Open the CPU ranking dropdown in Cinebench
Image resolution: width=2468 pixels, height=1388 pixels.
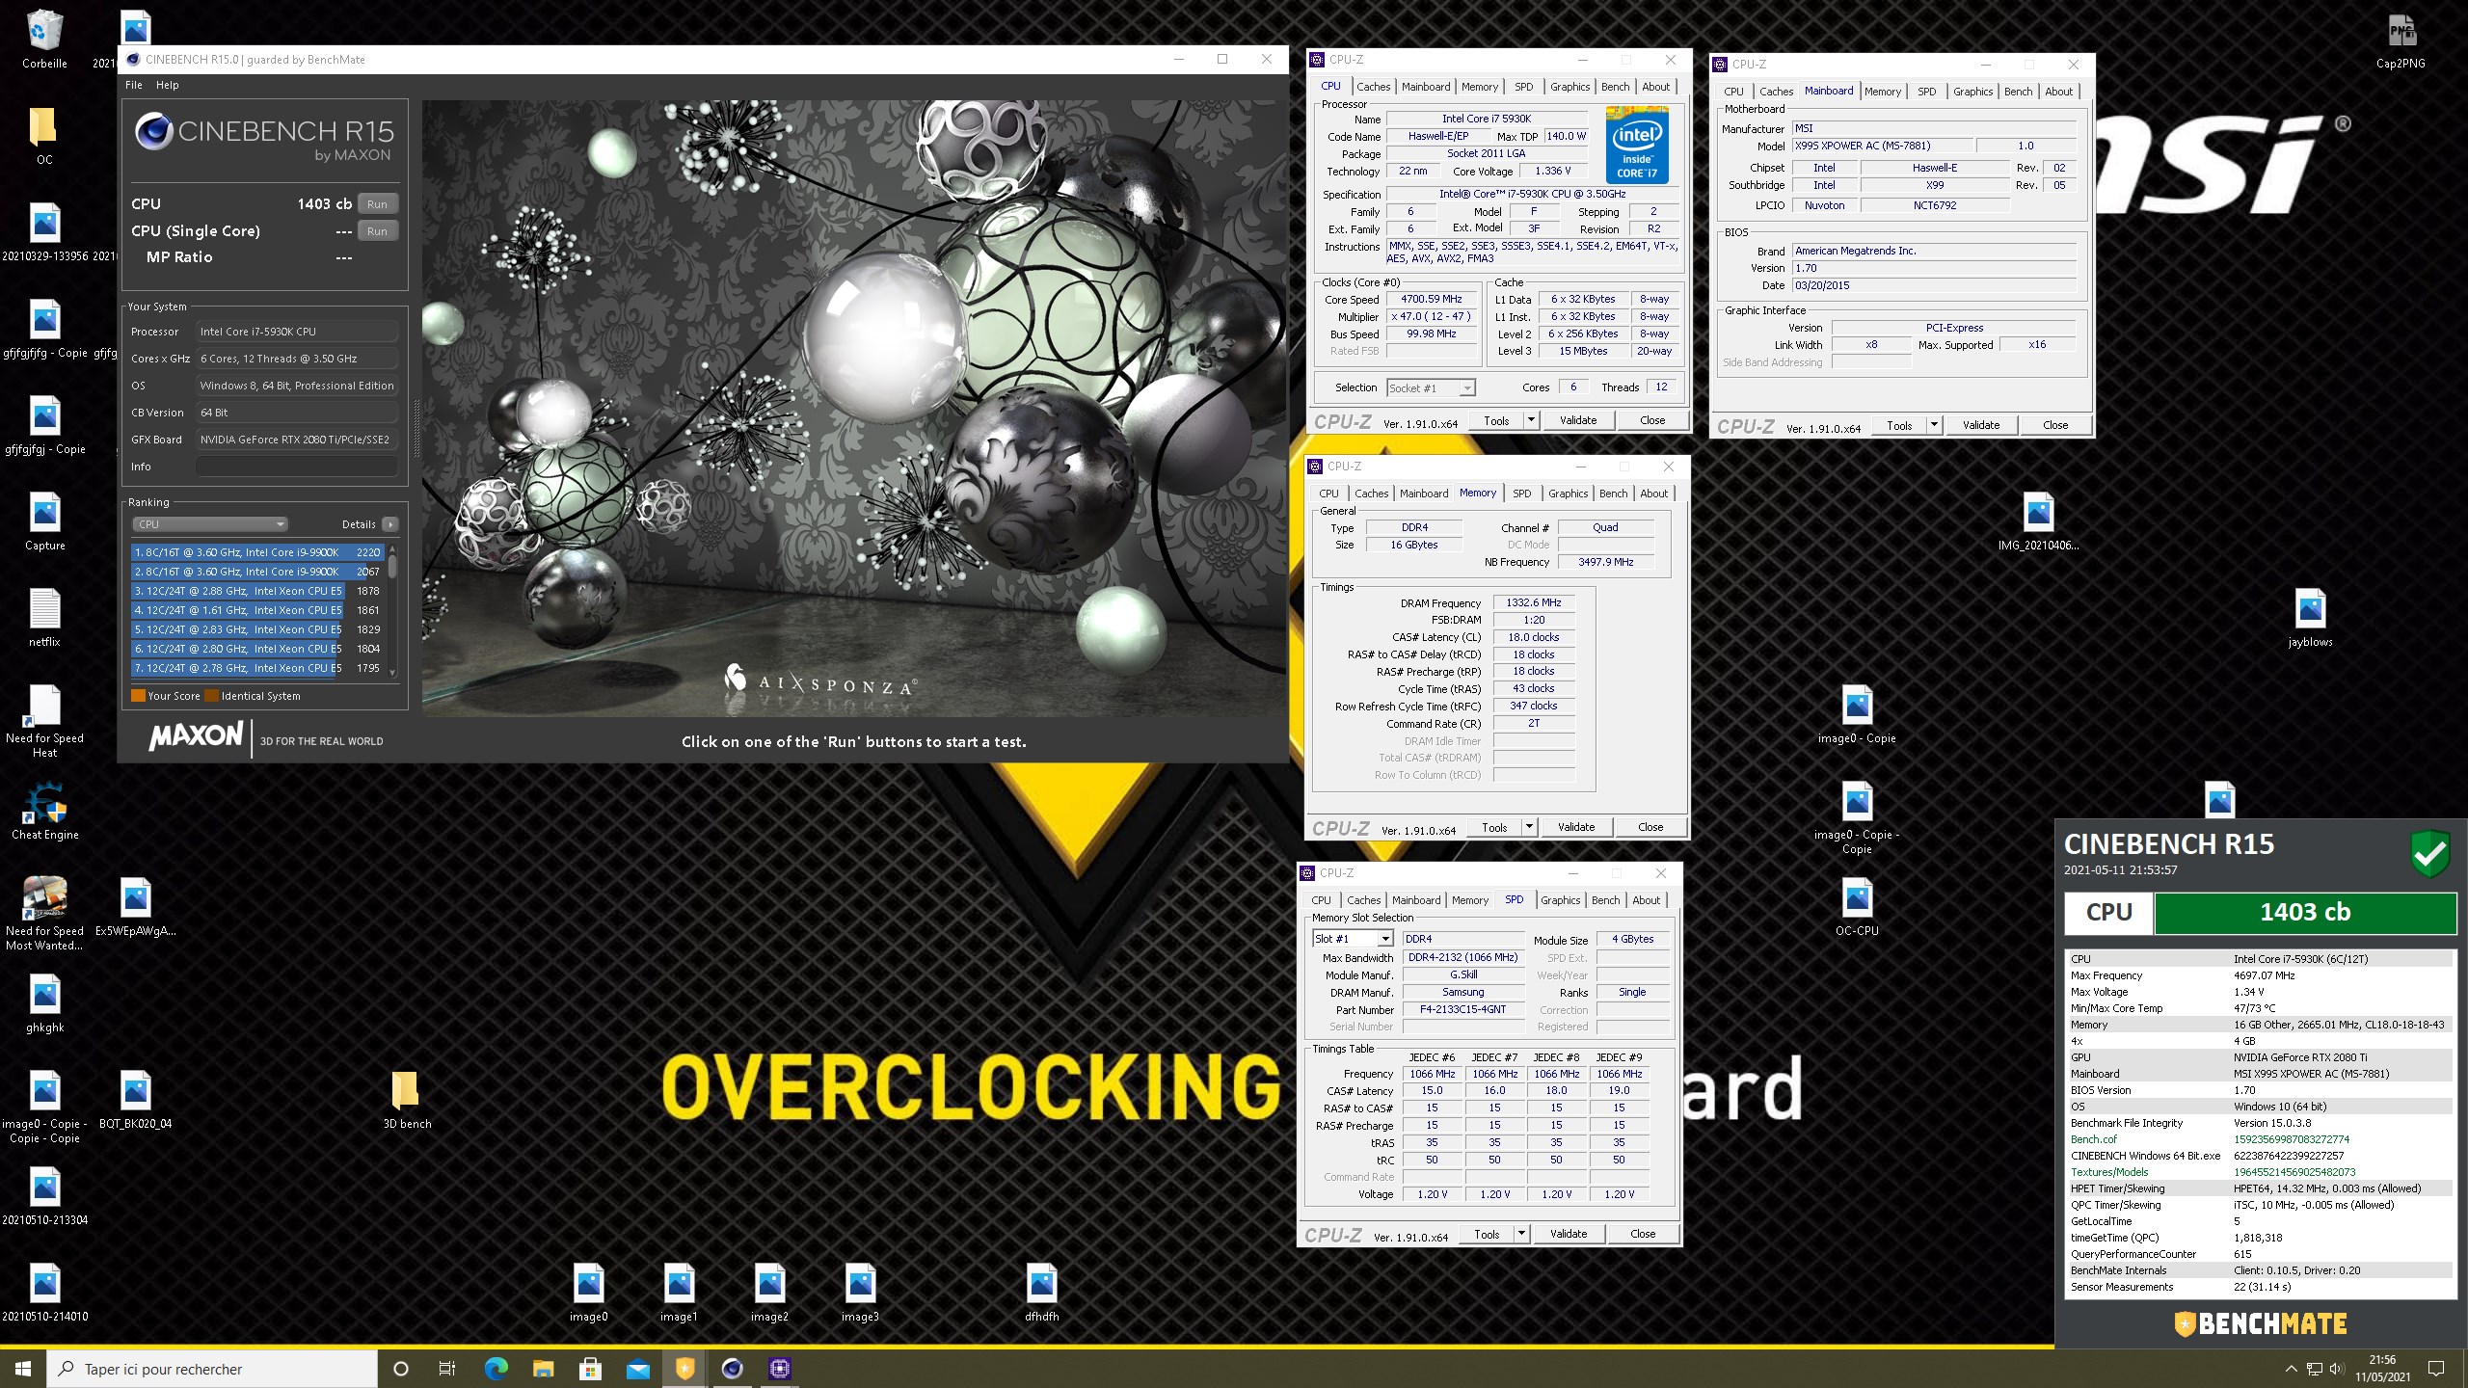210,524
